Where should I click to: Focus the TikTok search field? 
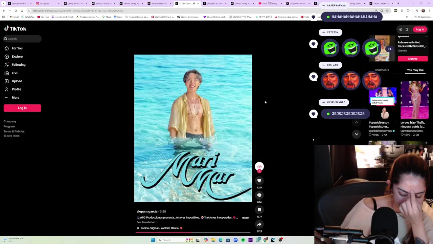point(22,39)
